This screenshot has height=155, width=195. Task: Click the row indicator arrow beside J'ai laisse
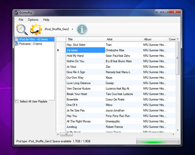pyautogui.click(x=58, y=50)
